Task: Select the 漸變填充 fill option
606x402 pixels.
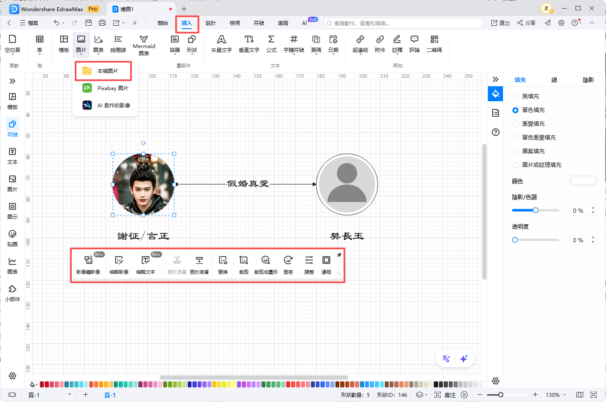Action: pos(515,124)
